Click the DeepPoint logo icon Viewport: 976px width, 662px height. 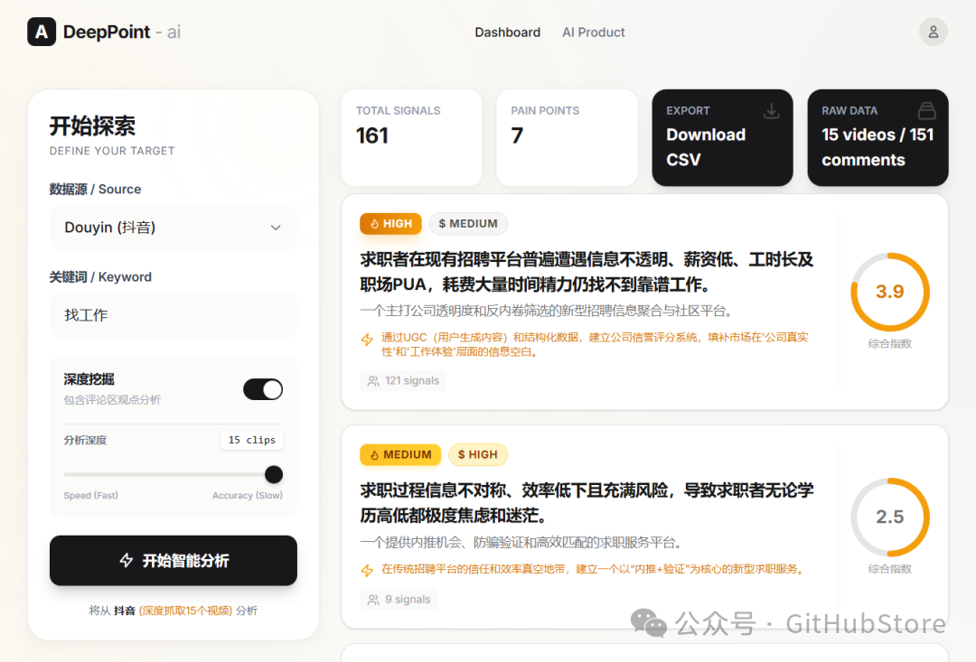41,32
